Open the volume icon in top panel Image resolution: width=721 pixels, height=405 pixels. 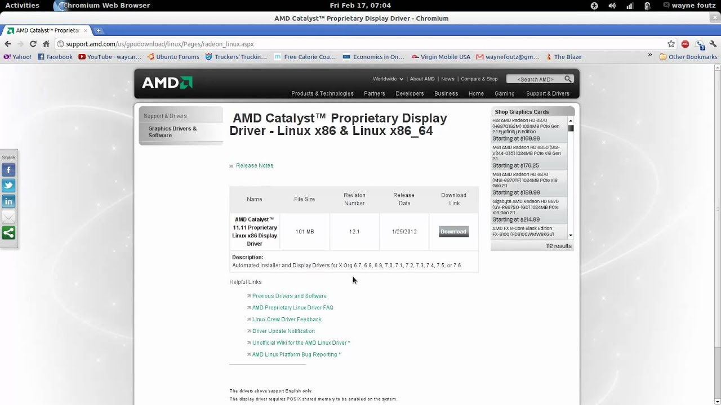point(612,6)
